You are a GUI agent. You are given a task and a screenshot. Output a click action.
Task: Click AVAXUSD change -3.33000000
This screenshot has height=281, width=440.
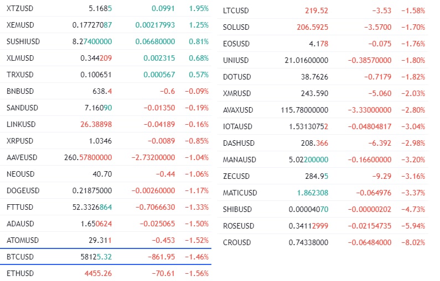click(x=370, y=110)
